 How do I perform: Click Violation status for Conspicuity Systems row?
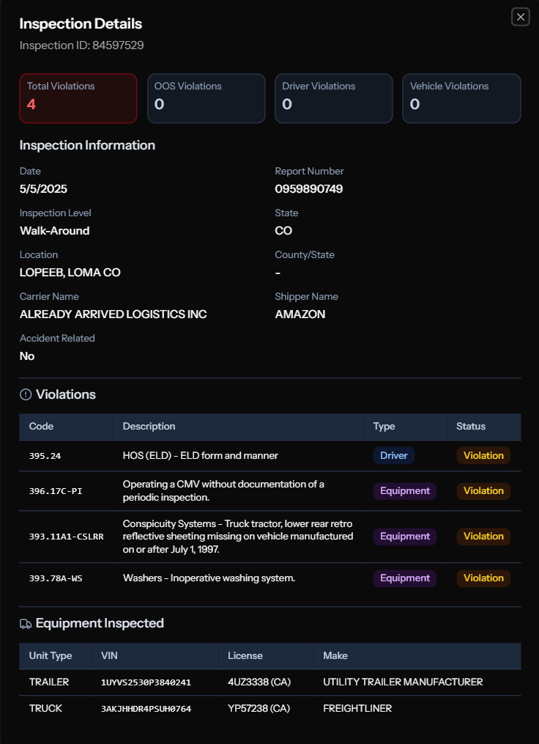click(x=483, y=536)
